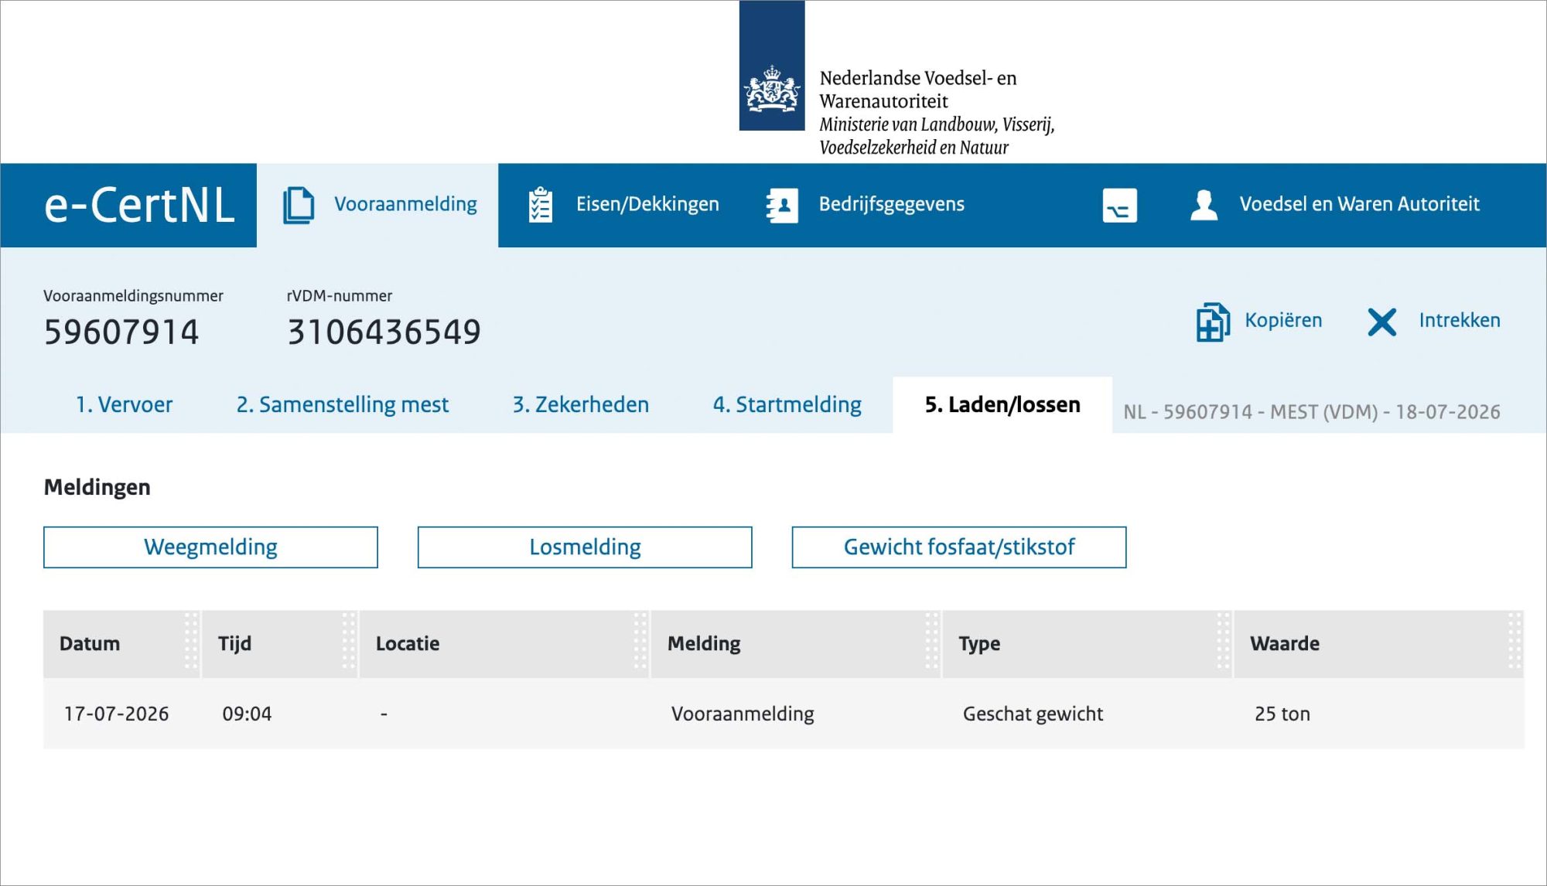The height and width of the screenshot is (886, 1547).
Task: Click the Gewicht fosfaat/stikstof button
Action: point(959,547)
